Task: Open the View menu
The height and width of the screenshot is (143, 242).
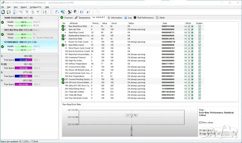Action: [16, 7]
